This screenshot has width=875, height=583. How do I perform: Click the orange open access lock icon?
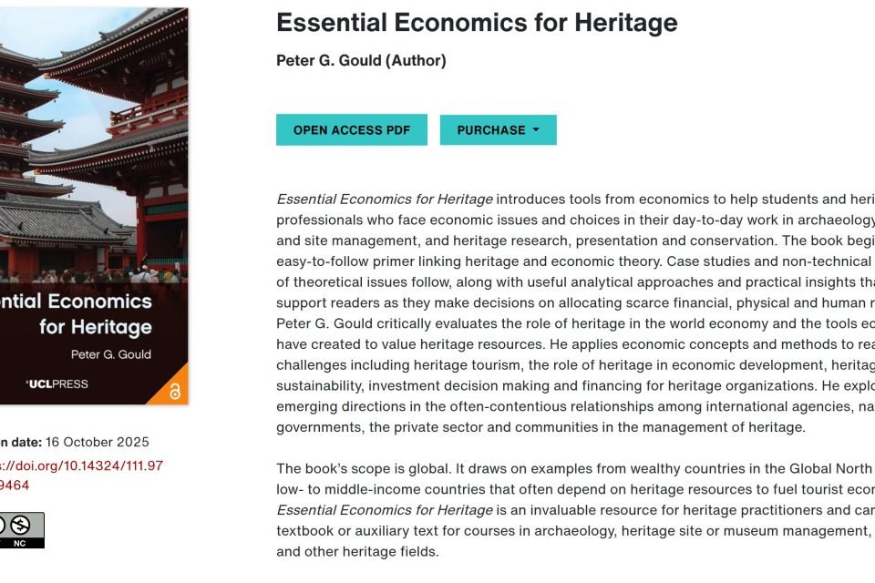175,392
